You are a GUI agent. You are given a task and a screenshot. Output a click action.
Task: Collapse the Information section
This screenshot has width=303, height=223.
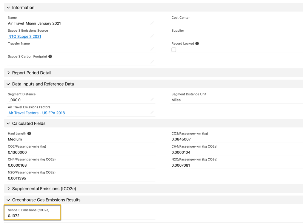[8, 7]
